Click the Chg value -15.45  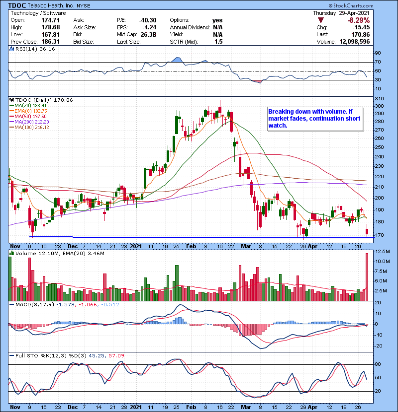tap(361, 27)
